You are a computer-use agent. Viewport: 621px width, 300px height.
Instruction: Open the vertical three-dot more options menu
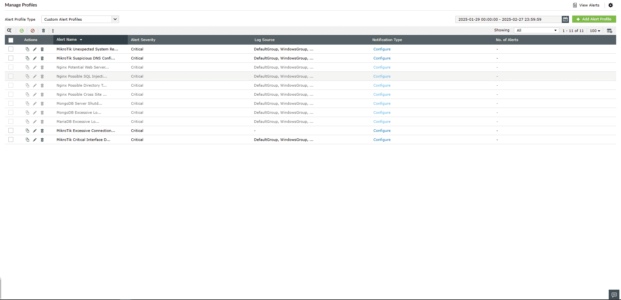point(53,30)
